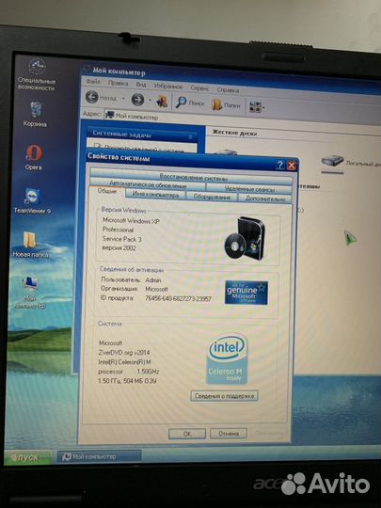381x508 pixels.
Task: Toggle the Папки folders pane button
Action: click(x=226, y=104)
